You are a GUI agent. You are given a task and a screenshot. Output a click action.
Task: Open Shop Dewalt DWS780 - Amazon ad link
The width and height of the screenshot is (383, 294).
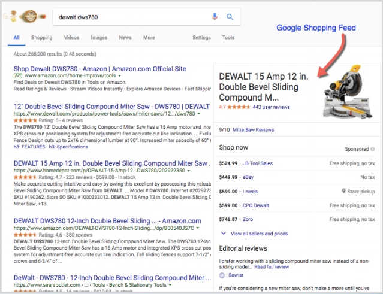99,69
